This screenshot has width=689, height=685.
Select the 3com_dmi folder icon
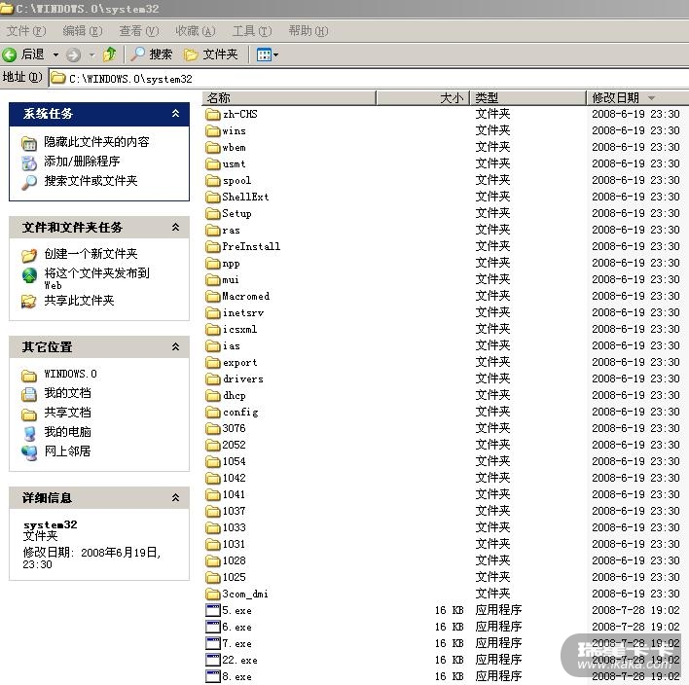[x=213, y=595]
